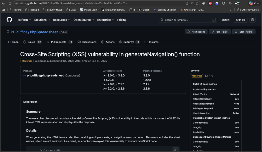
Task: Expand the Solutions navigation menu
Action: point(42,20)
